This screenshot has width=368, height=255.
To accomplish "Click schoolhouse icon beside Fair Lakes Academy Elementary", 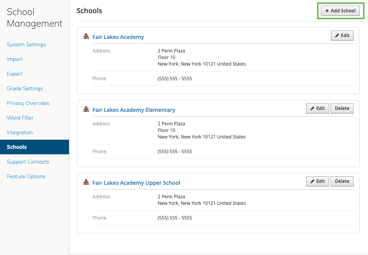I will point(86,110).
